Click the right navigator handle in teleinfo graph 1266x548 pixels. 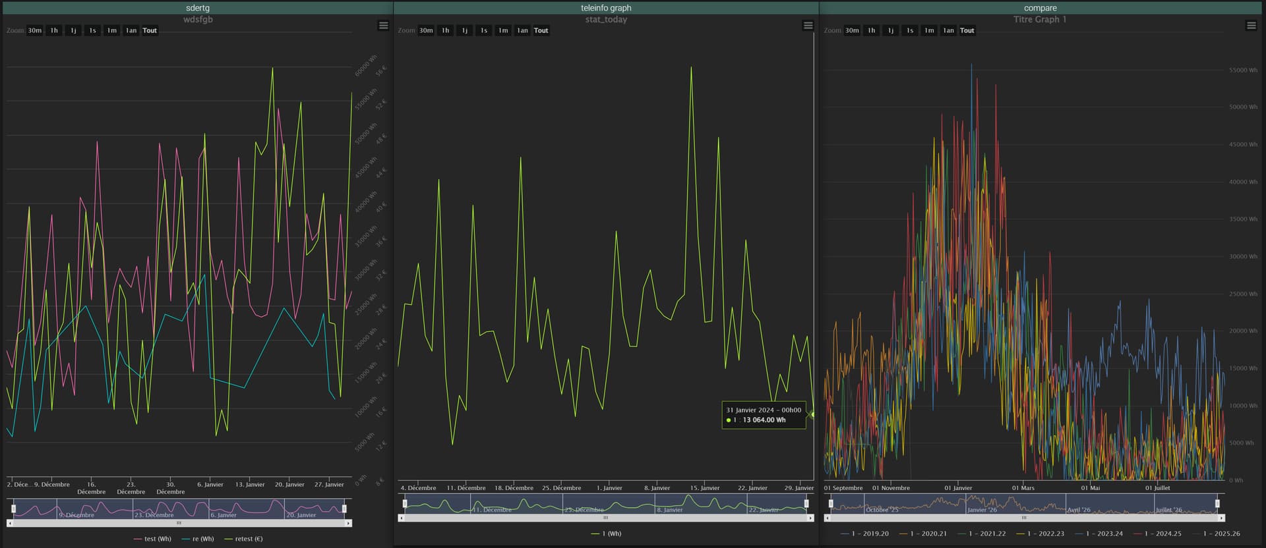click(x=806, y=504)
